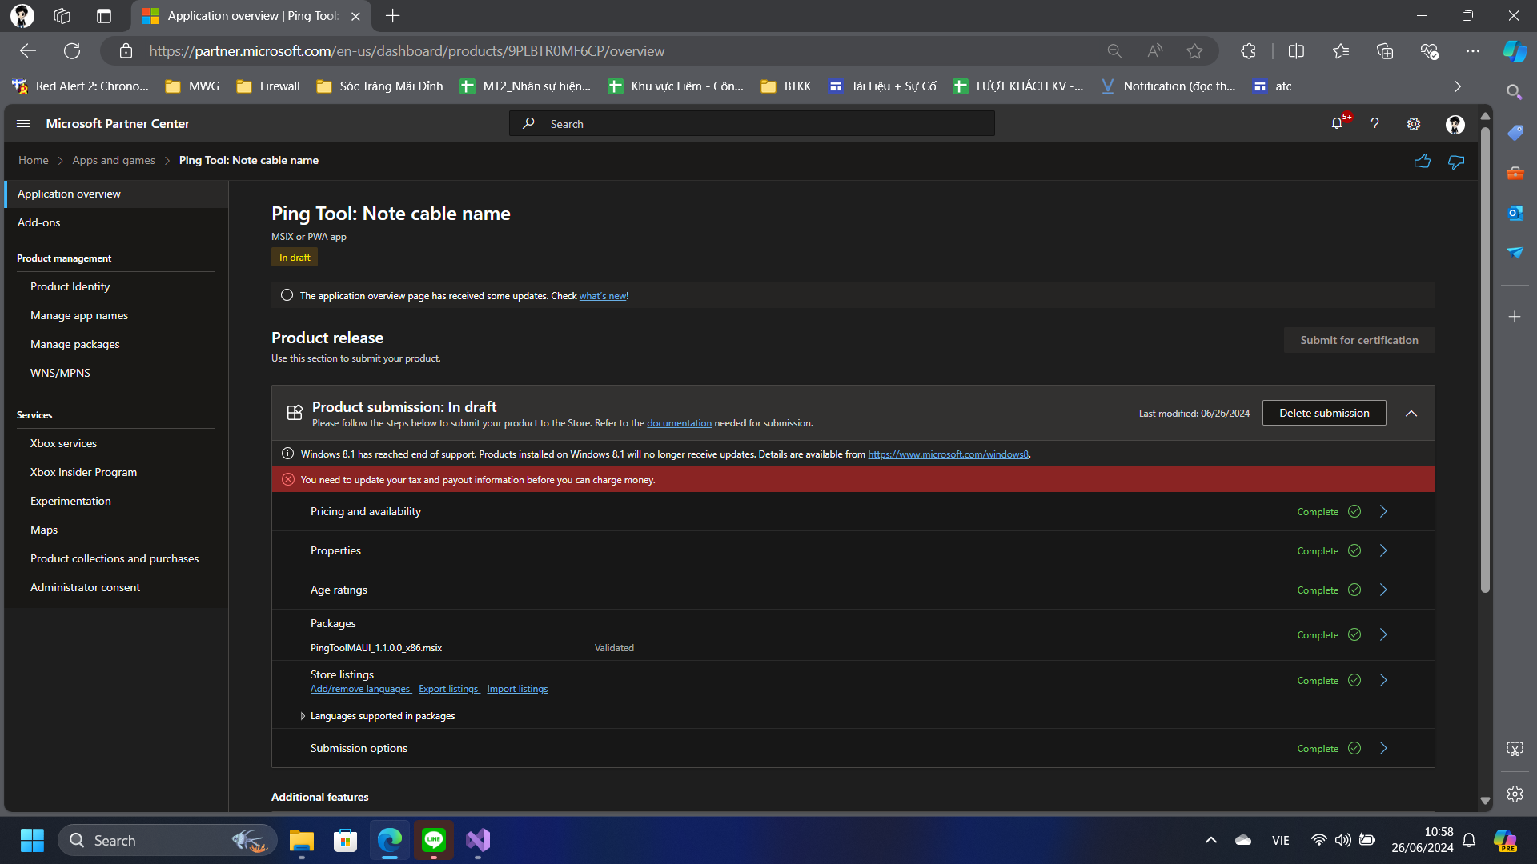Open Partner Center settings gear

point(1414,124)
